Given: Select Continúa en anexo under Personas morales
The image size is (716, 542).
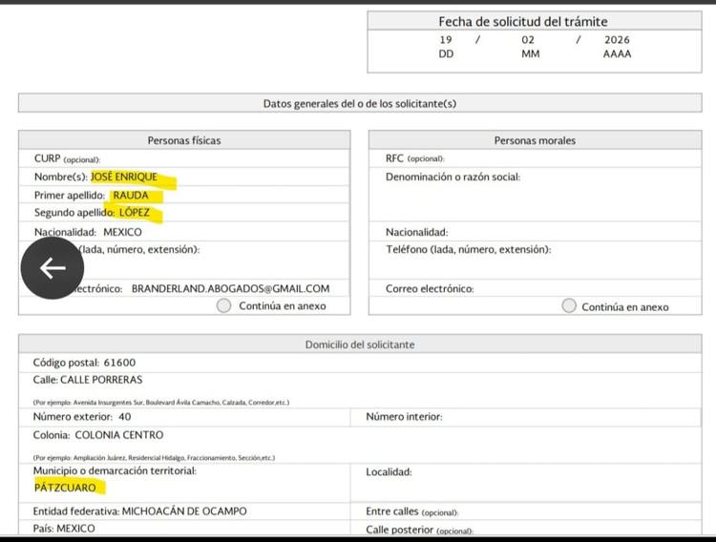Looking at the screenshot, I should [569, 306].
